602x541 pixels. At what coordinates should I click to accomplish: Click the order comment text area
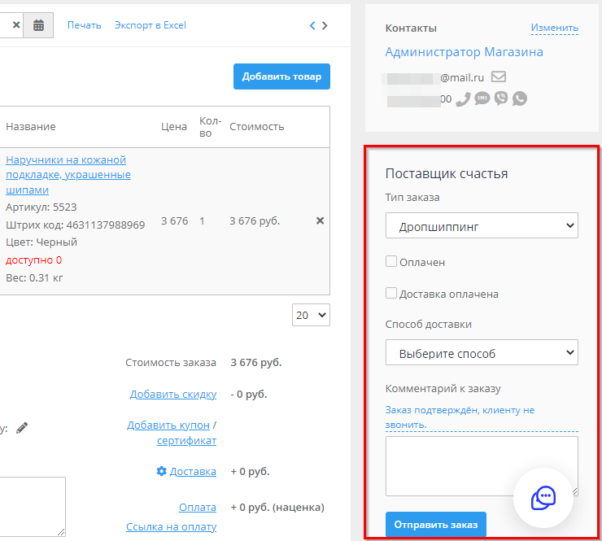481,465
